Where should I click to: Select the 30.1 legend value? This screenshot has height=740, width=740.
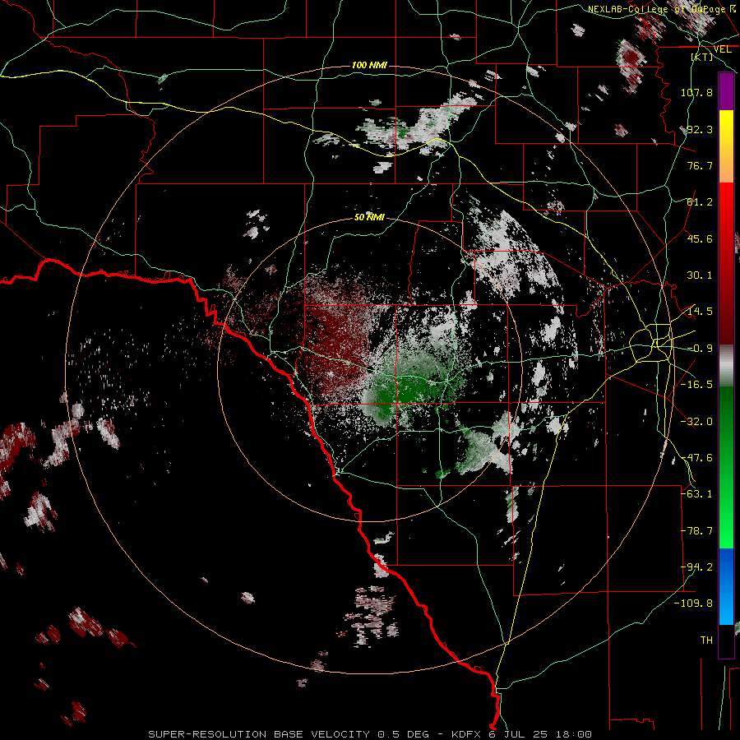700,275
